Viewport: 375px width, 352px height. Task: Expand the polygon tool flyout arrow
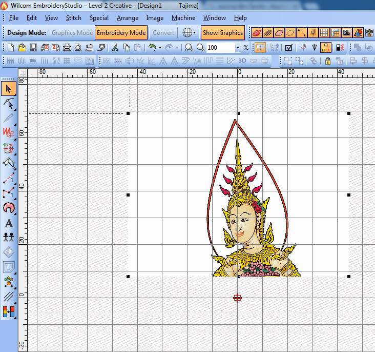15,168
